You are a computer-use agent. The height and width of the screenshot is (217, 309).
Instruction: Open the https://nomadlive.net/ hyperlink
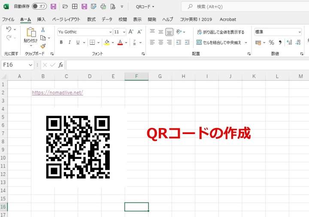tap(58, 92)
